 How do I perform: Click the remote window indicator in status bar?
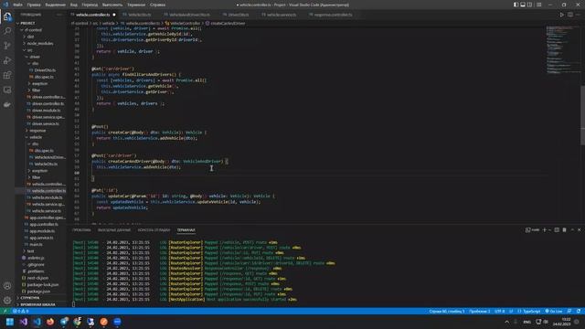pyautogui.click(x=5, y=311)
